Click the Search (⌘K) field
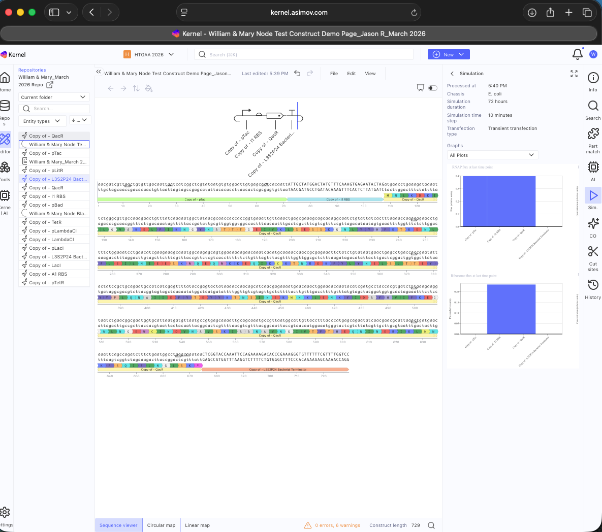Viewport: 602px width, 532px height. click(x=304, y=54)
